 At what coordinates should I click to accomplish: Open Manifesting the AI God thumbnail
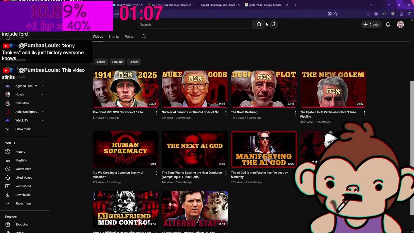[264, 149]
